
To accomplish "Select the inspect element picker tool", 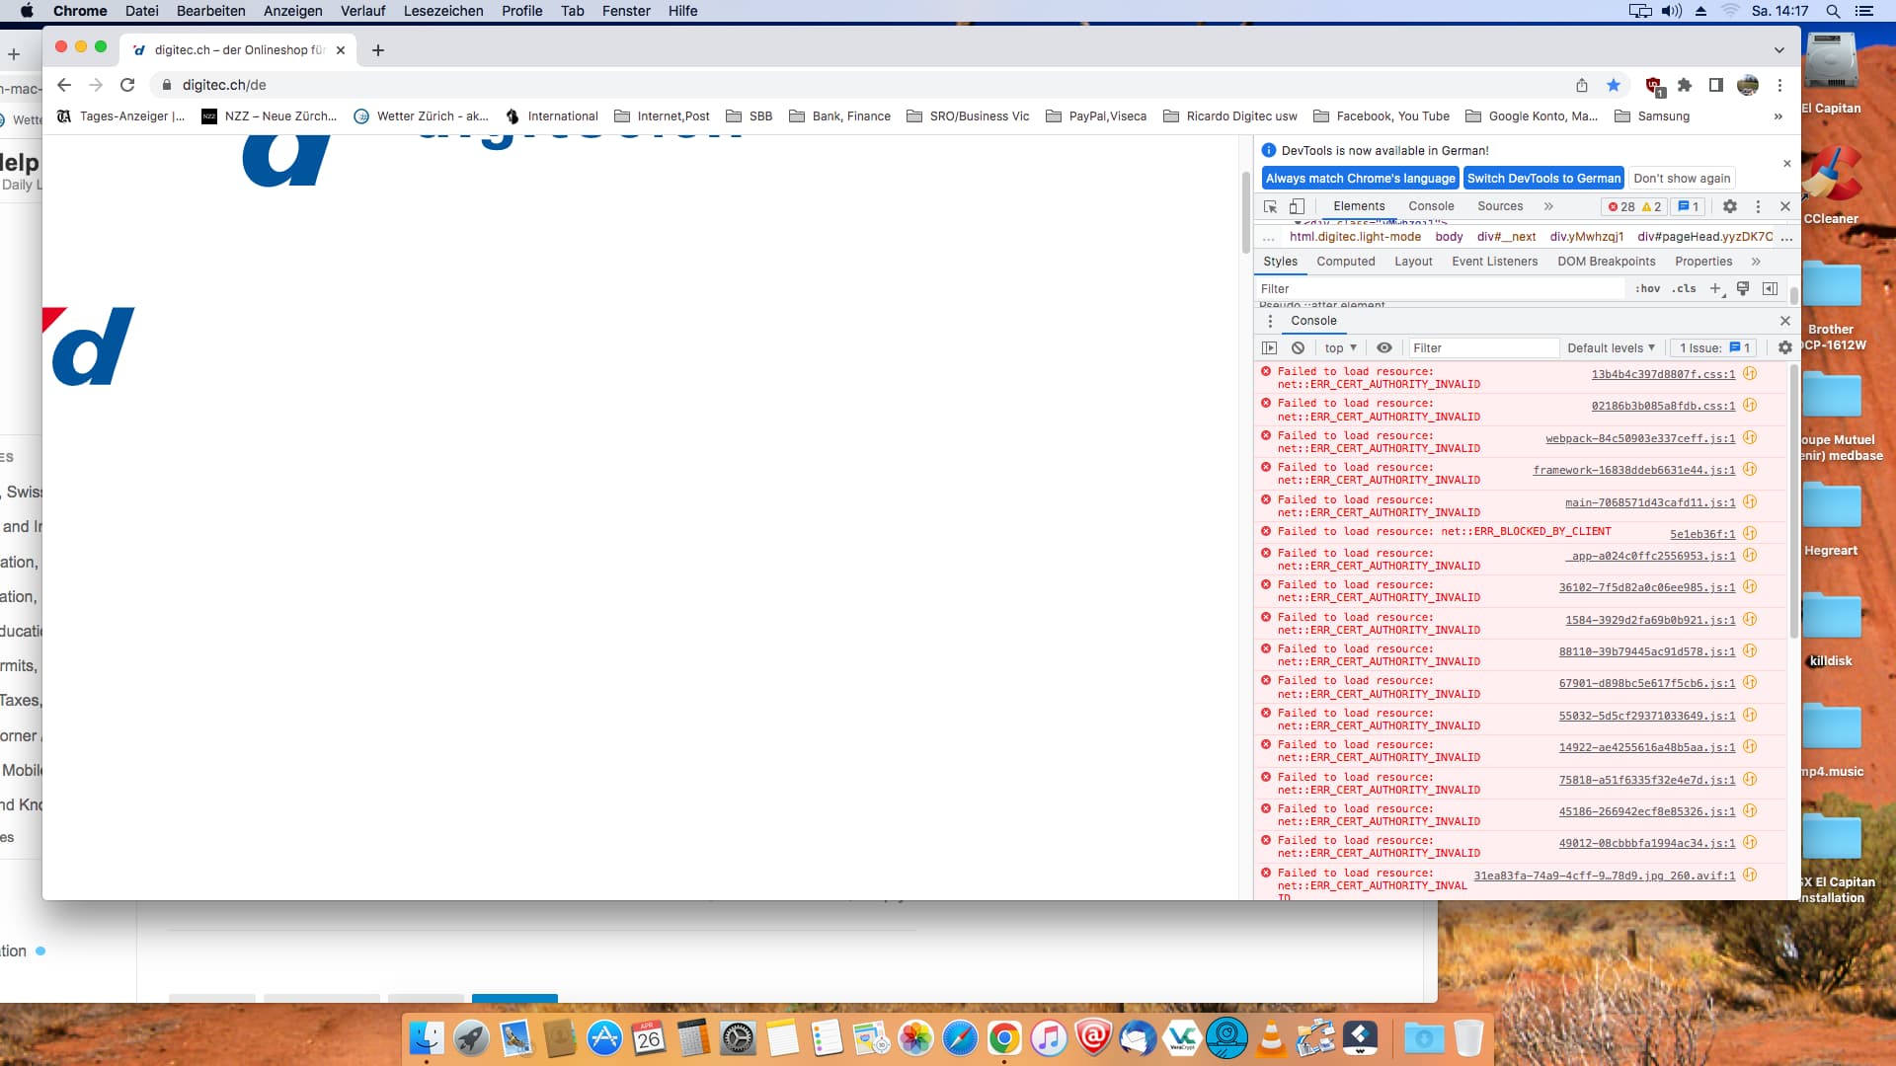I will click(x=1270, y=206).
